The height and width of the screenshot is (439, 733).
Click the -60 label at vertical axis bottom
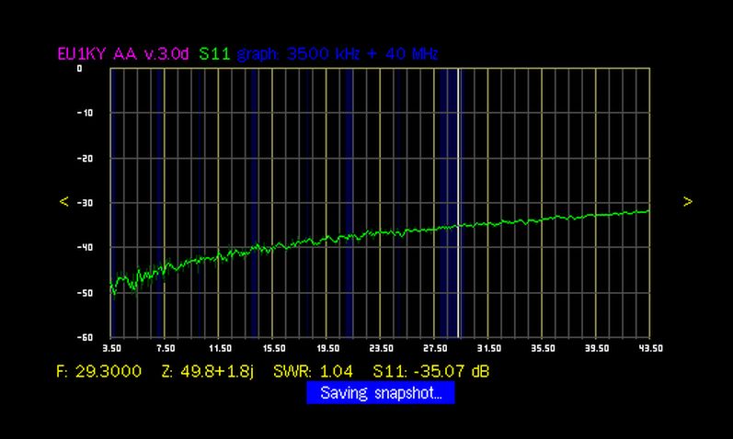(x=78, y=337)
